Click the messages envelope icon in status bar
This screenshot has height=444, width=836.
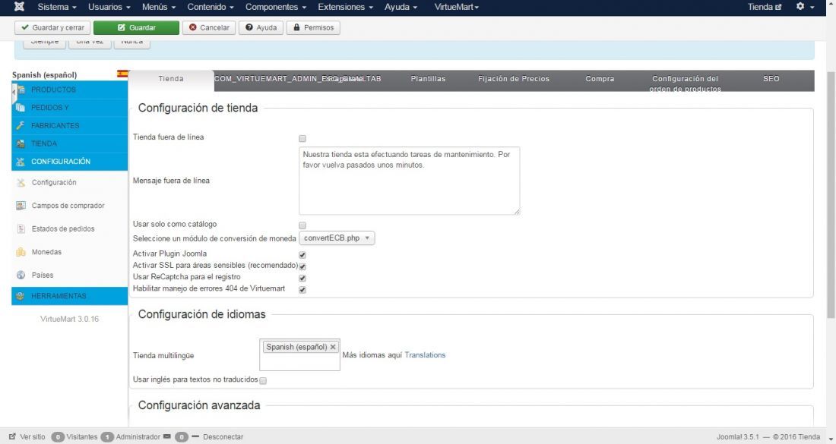pyautogui.click(x=167, y=436)
